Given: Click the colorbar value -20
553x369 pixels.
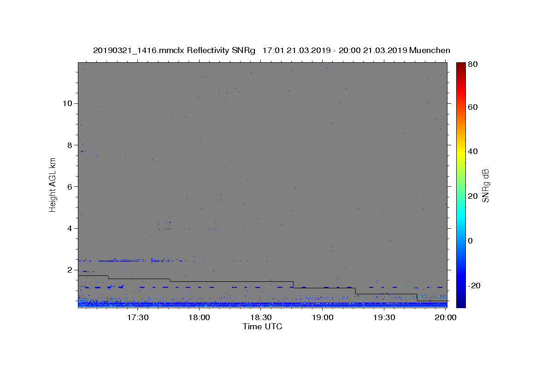Looking at the screenshot, I should pyautogui.click(x=474, y=286).
